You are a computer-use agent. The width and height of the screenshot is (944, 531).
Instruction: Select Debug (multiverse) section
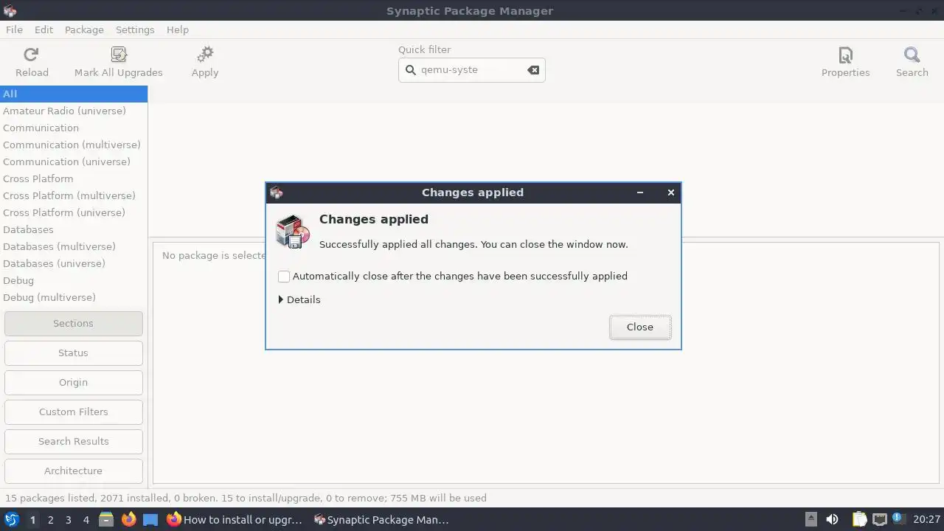74,297
